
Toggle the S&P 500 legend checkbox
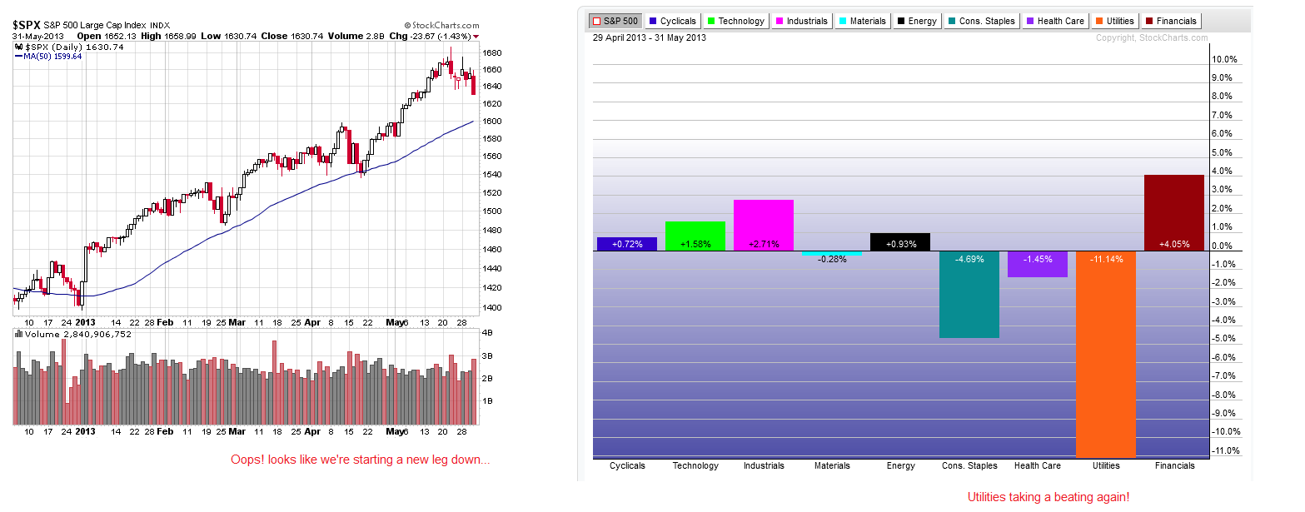(x=595, y=21)
